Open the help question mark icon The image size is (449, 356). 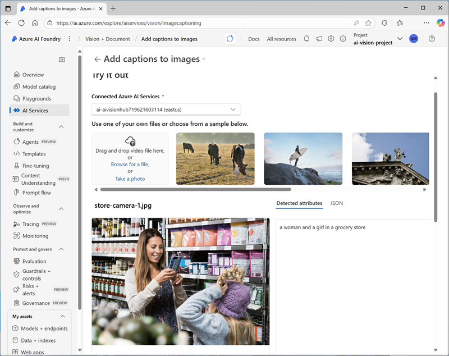(x=432, y=39)
